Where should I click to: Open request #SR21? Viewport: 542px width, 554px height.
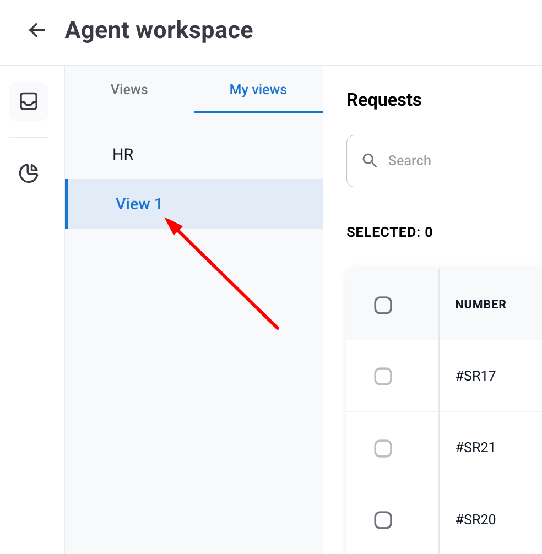click(475, 448)
